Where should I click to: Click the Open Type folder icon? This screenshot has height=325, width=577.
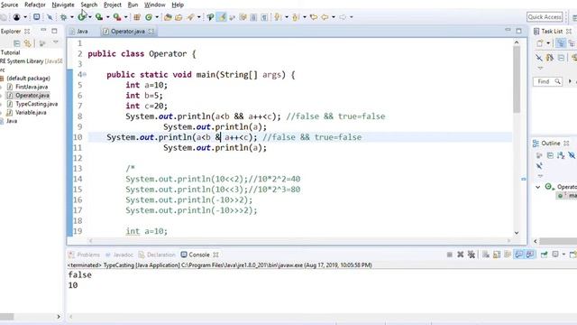pos(168,17)
